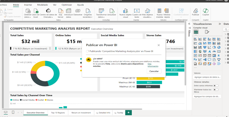This screenshot has height=117, width=229.
Task: Click Libro de Excel data source icon
Action: 36,11
